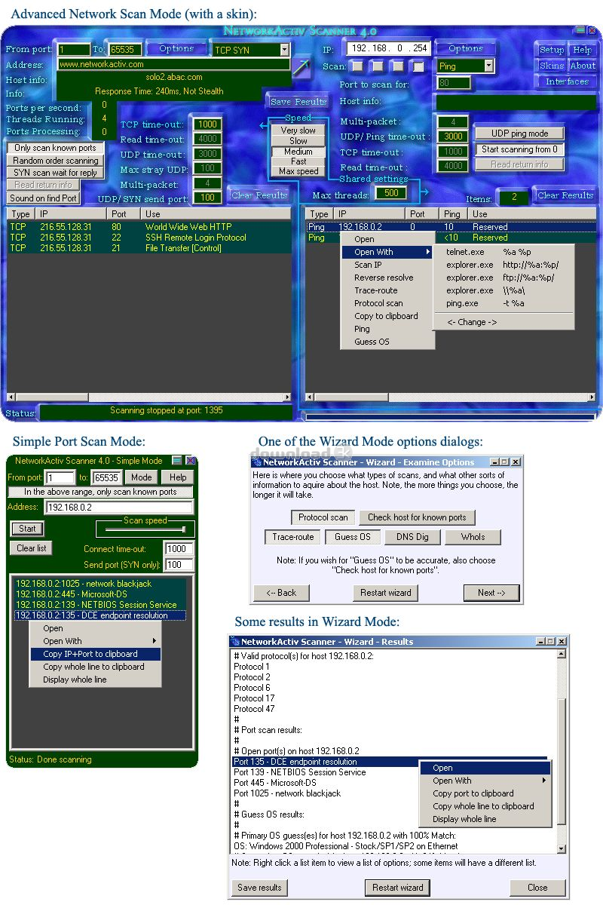Click the 'Save Results' button
Screen dimensions: 603x905
pos(298,102)
